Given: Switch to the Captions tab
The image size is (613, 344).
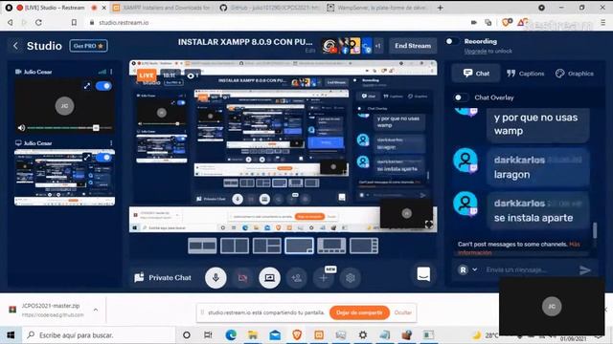Looking at the screenshot, I should 525,74.
